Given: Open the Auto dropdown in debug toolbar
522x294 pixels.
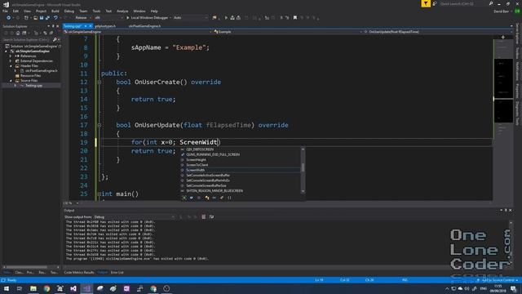Looking at the screenshot, I should (190, 18).
